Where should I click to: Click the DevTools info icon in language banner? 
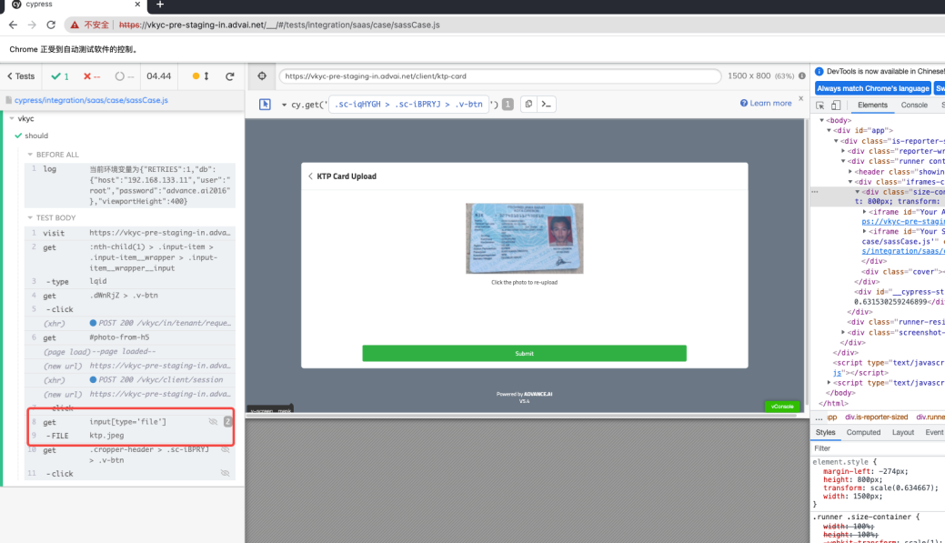coord(819,71)
